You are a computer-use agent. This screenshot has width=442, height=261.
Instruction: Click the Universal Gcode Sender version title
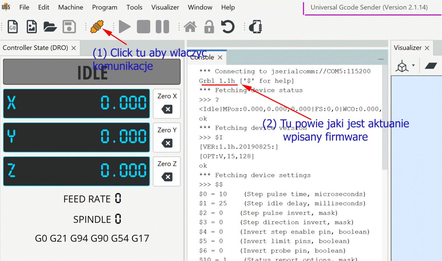[369, 7]
